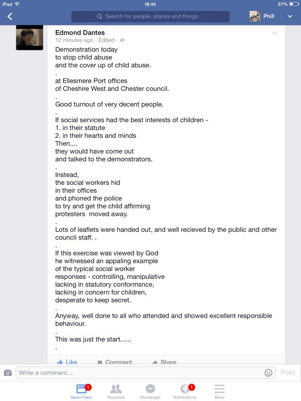The height and width of the screenshot is (401, 301).
Task: Open the More menu tab
Action: pos(219,391)
